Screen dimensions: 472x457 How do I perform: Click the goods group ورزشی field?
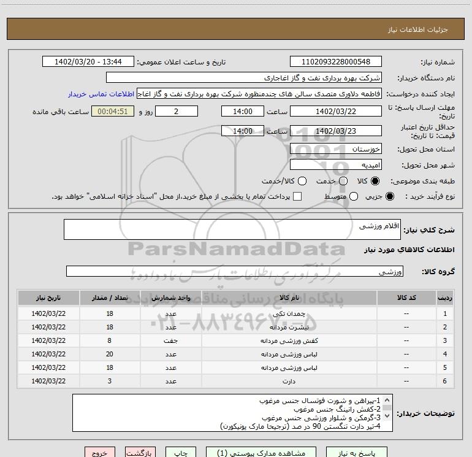click(x=235, y=271)
